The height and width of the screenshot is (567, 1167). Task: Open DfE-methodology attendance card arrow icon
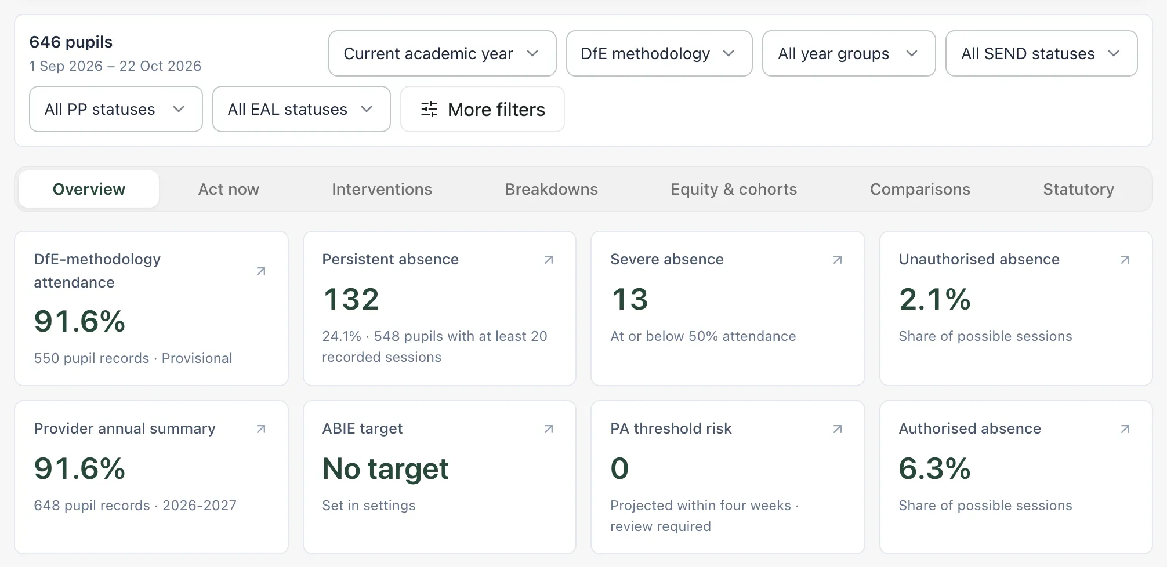[x=261, y=271]
